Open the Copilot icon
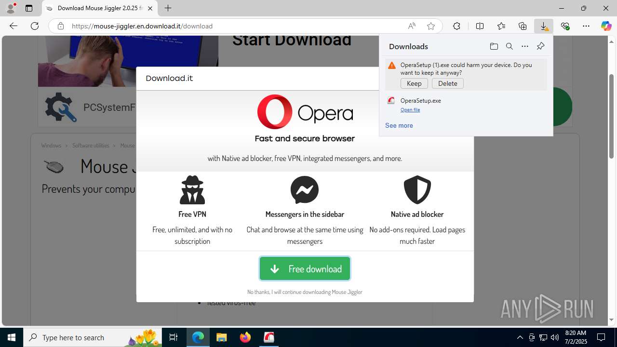Screen dimensions: 617x347 point(606,26)
